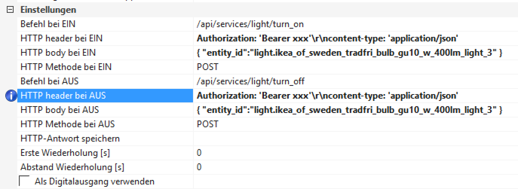The width and height of the screenshot is (518, 189).
Task: Edit the HTTP header bei EIN authorization value
Action: 327,38
